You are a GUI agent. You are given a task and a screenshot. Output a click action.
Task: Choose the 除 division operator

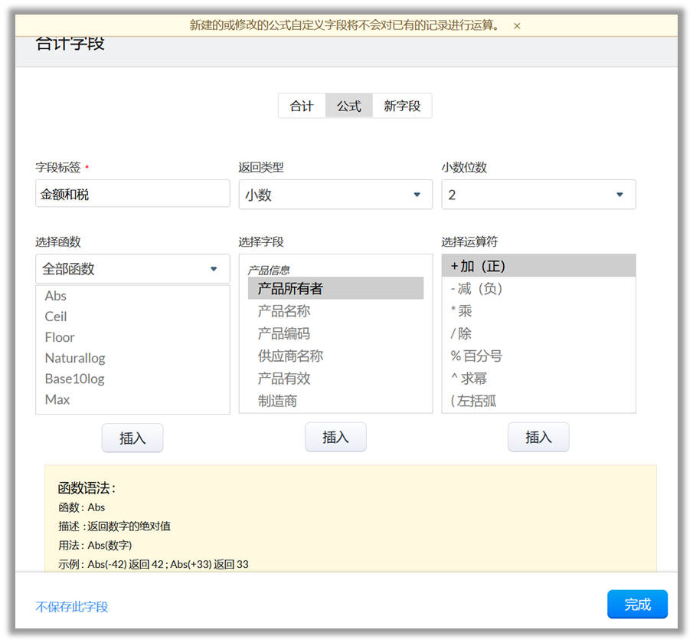pyautogui.click(x=462, y=333)
